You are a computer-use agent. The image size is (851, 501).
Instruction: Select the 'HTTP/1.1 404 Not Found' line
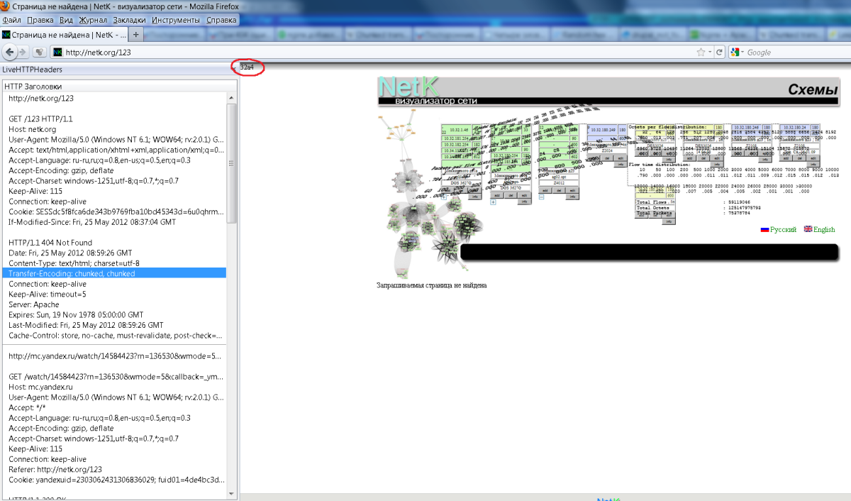pos(50,243)
